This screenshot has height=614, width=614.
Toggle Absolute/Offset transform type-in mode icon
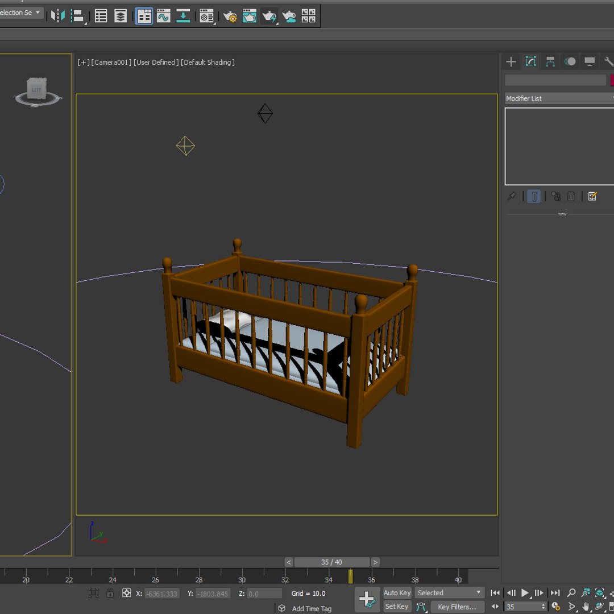click(126, 593)
